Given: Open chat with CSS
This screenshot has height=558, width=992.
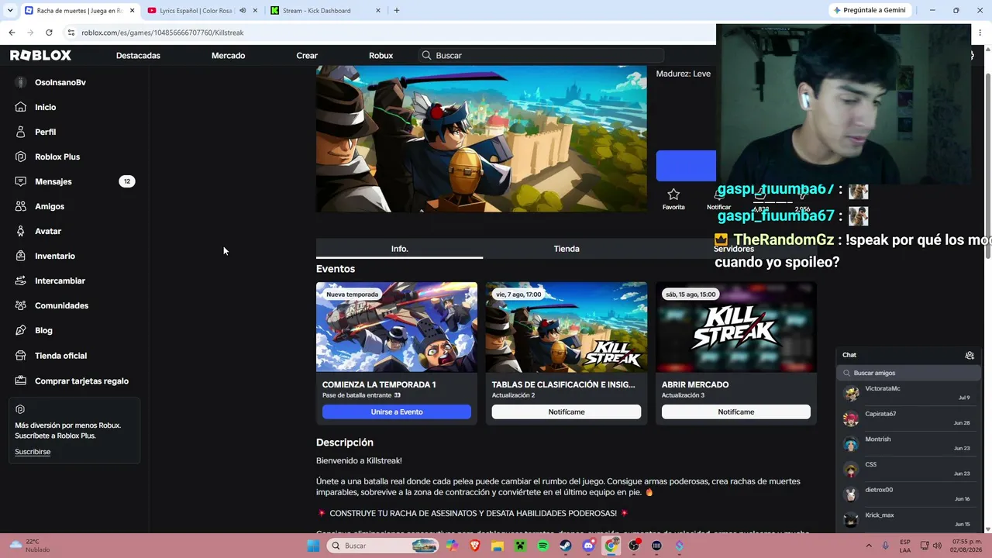Looking at the screenshot, I should tap(908, 469).
